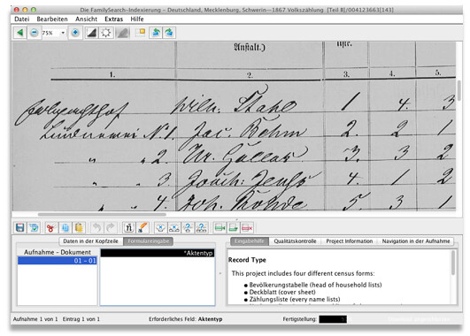
Task: Mark record as unreadable icon
Action: tap(202, 228)
